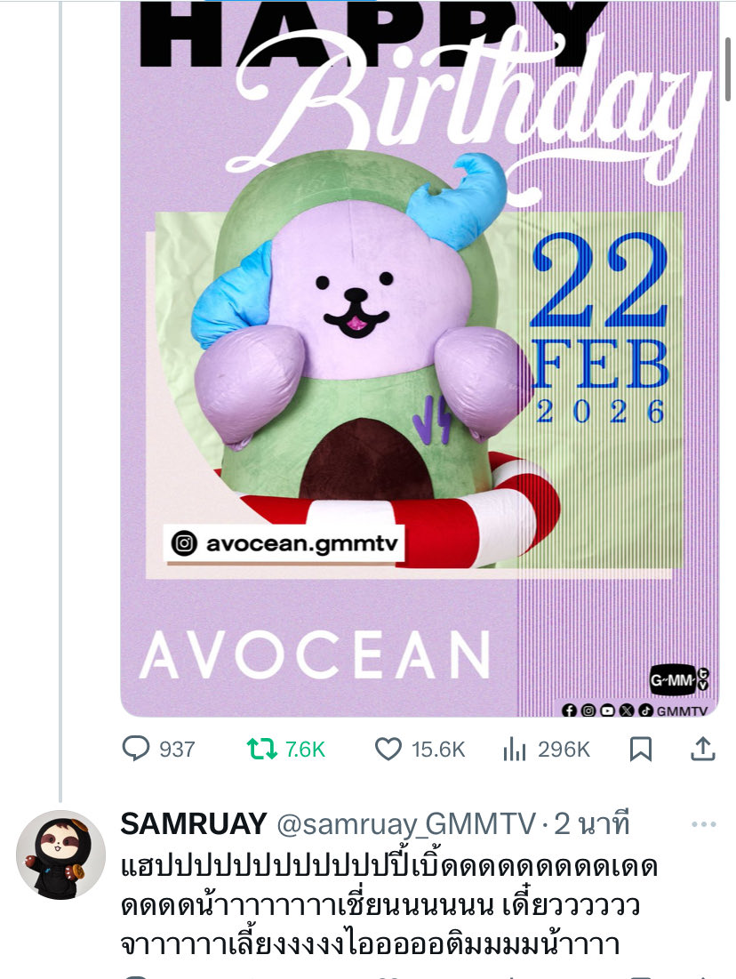
Task: Open the three-dot menu on SAMRUAY's reply
Action: coord(703,824)
